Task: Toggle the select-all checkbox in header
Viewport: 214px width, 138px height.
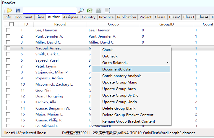Action: [x=12, y=24]
